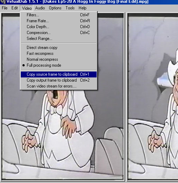Click the VirtualDub title bar app icon

click(3, 2)
